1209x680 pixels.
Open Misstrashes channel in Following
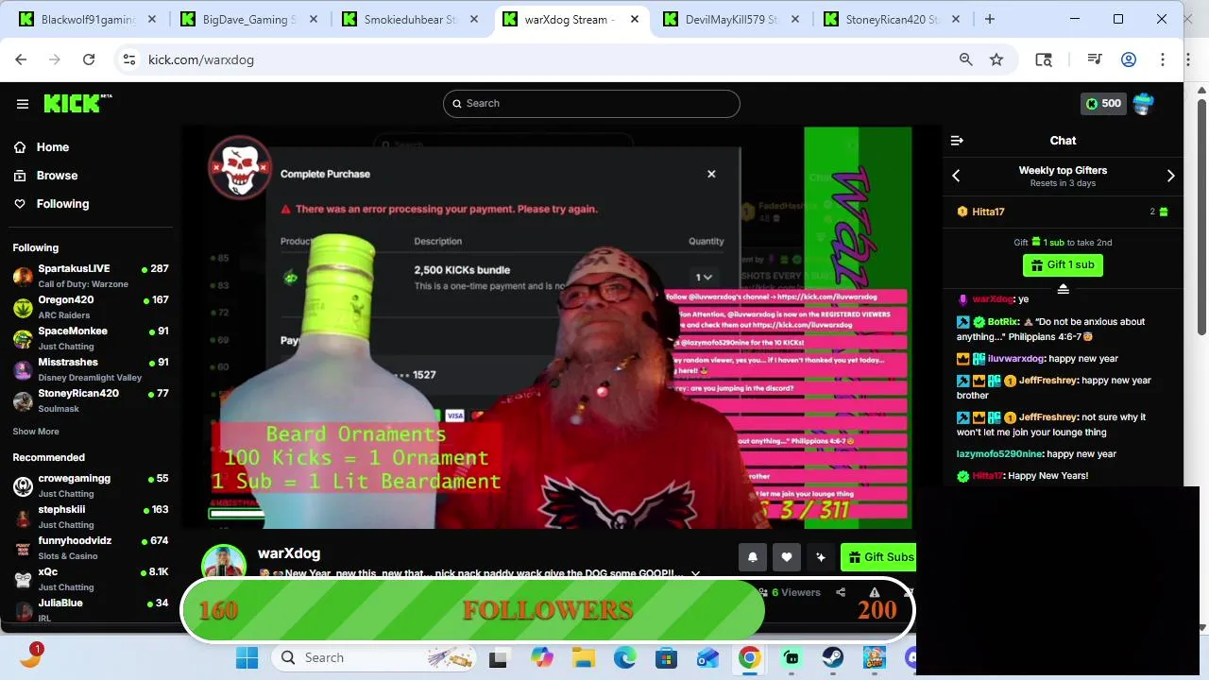[91, 369]
